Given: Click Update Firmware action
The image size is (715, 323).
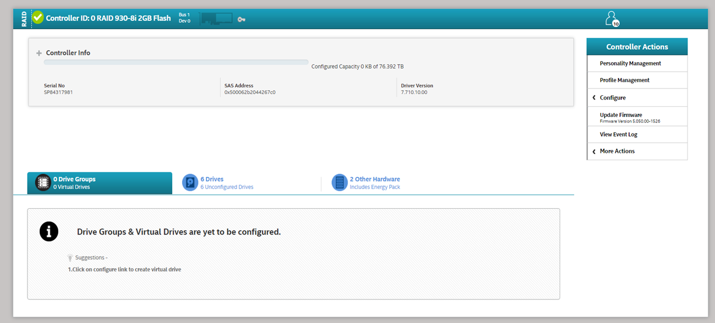Looking at the screenshot, I should tap(637, 116).
